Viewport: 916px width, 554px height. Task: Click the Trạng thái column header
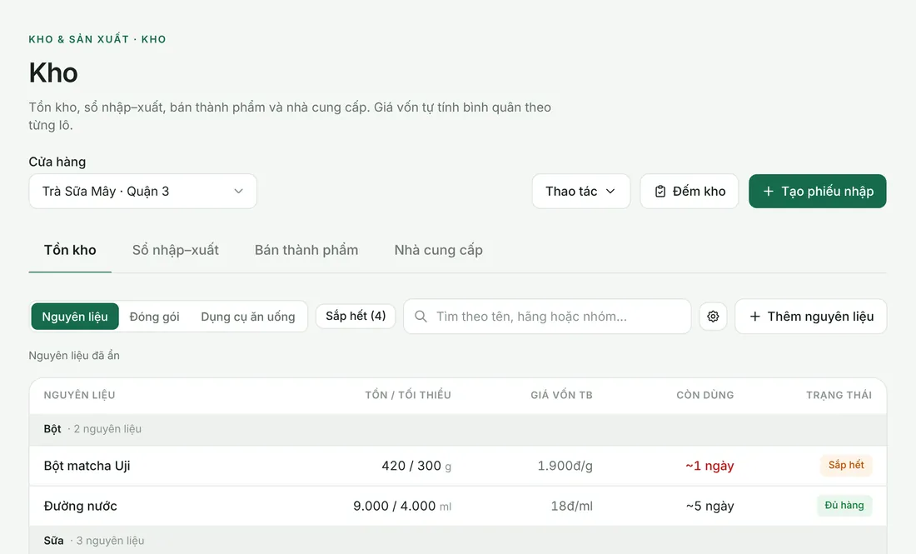tap(839, 395)
